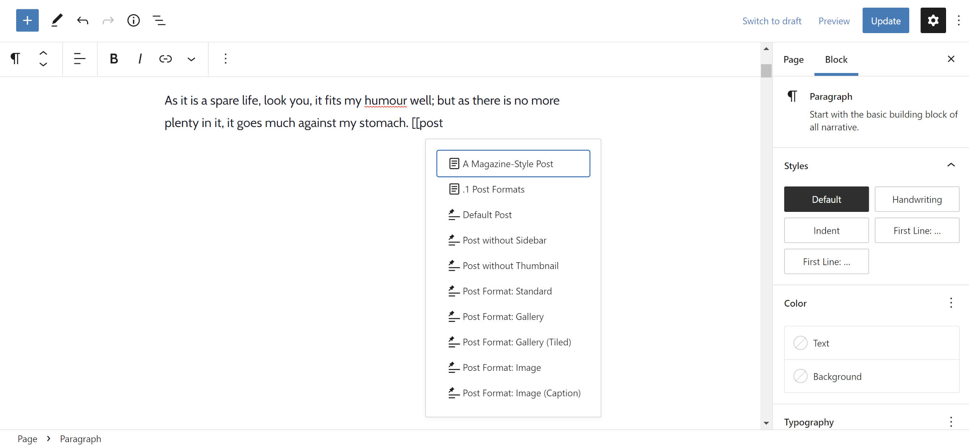
Task: Click the Update button
Action: (x=885, y=21)
